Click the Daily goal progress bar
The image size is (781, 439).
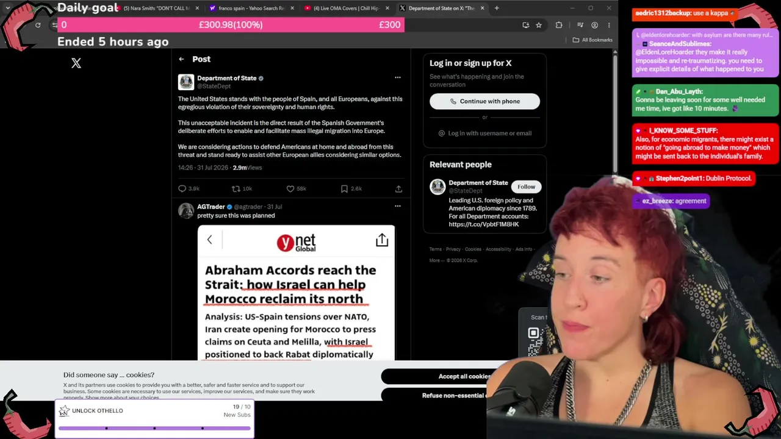(231, 25)
